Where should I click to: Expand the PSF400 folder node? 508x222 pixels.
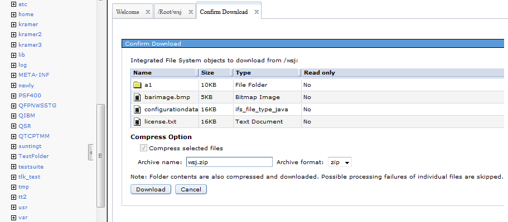13,96
